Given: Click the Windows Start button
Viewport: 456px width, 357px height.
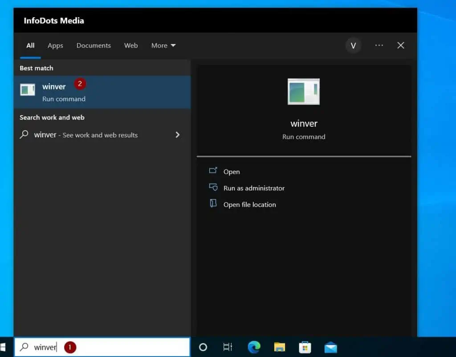Looking at the screenshot, I should click(x=3, y=347).
